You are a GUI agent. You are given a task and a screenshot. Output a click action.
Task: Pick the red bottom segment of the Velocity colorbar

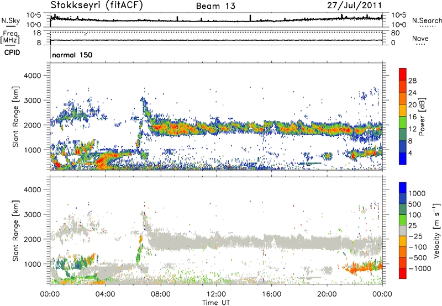coord(403,273)
